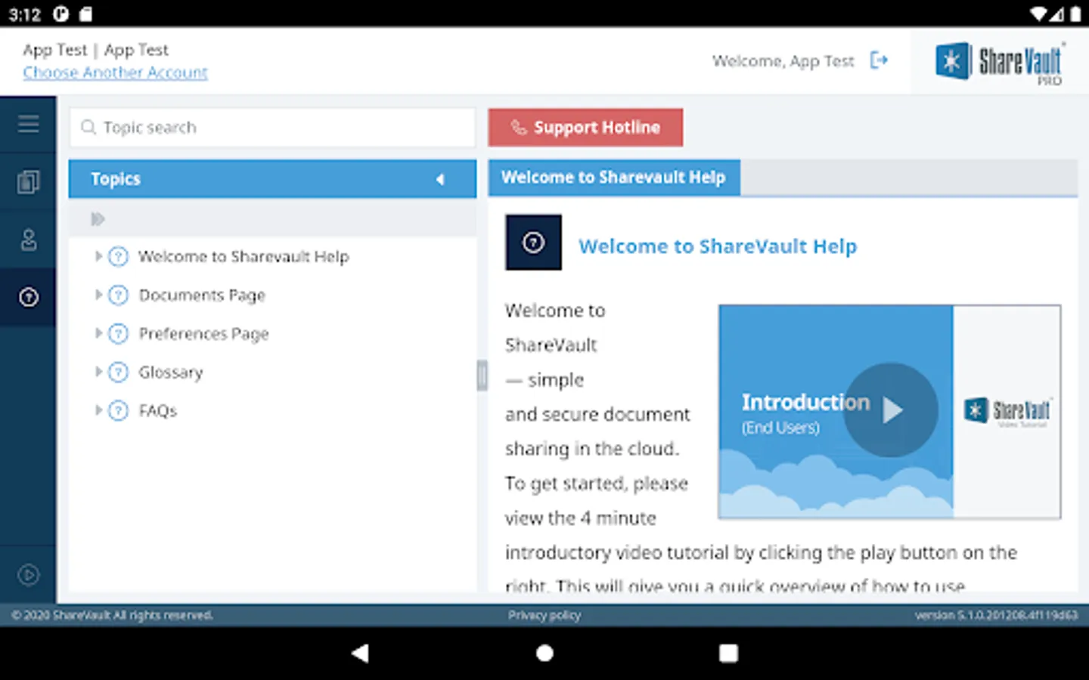
Task: Click the play video icon in sidebar
Action: click(x=29, y=575)
